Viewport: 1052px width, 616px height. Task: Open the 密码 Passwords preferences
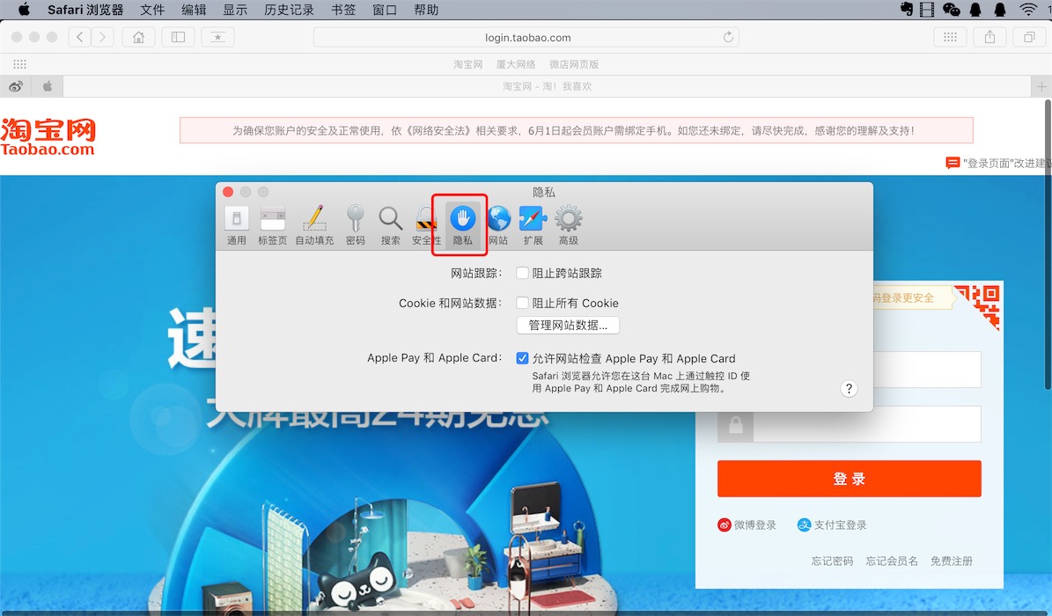point(356,226)
